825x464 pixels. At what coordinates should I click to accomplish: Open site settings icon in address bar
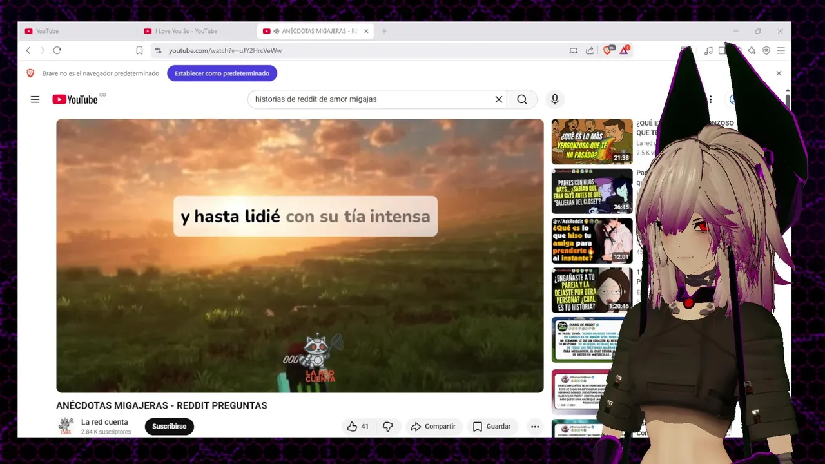[x=158, y=50]
